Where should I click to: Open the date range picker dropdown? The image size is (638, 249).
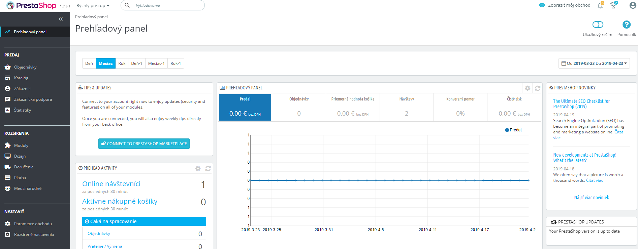click(x=594, y=63)
